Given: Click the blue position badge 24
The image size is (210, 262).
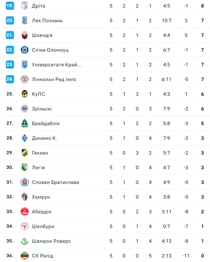Looking at the screenshot, I should click(x=10, y=79).
